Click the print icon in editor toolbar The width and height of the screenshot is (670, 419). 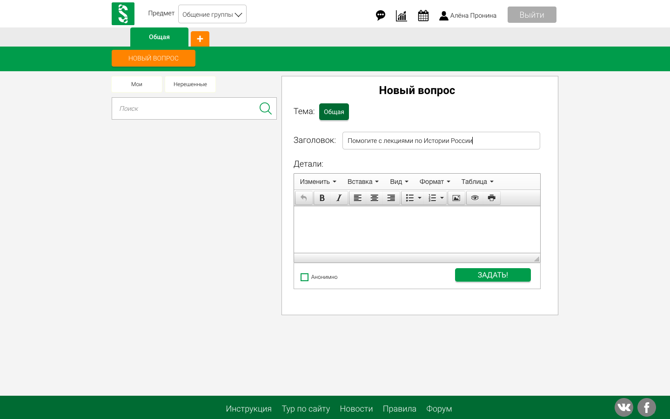492,197
